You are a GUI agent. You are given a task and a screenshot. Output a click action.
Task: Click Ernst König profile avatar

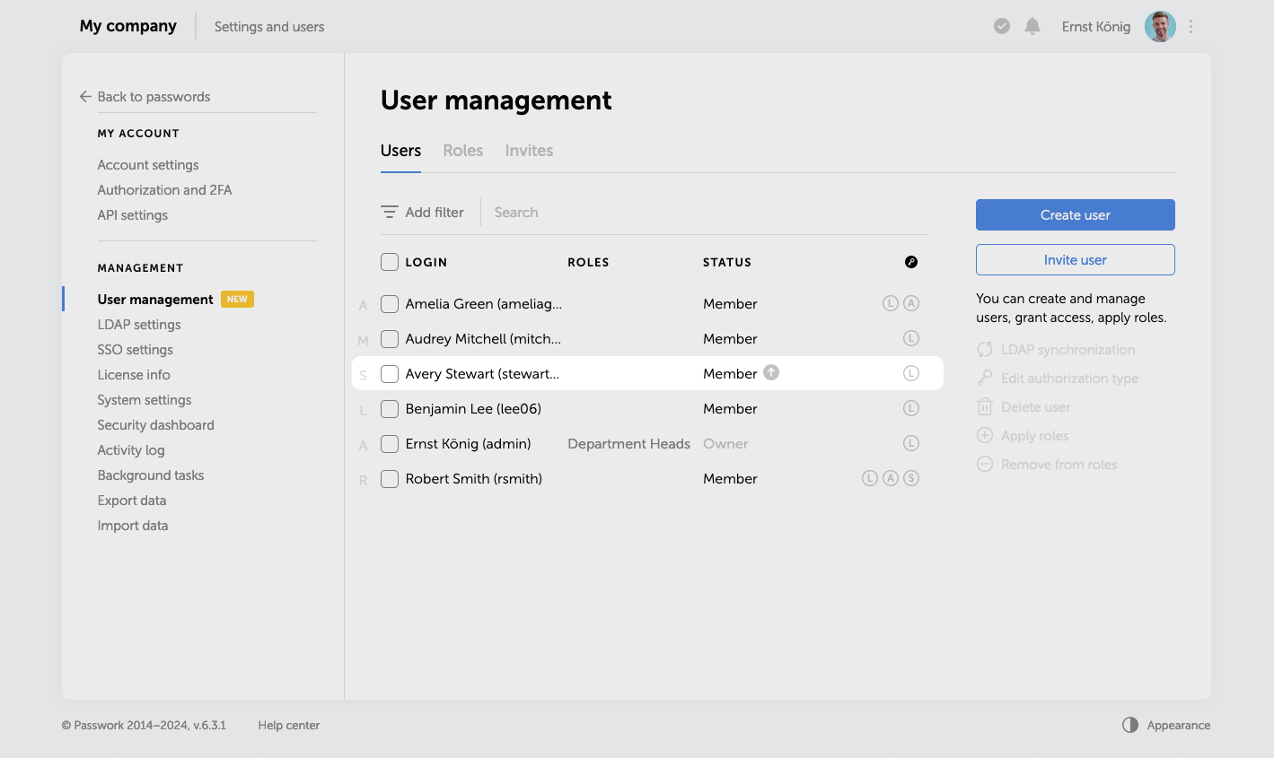coord(1160,27)
